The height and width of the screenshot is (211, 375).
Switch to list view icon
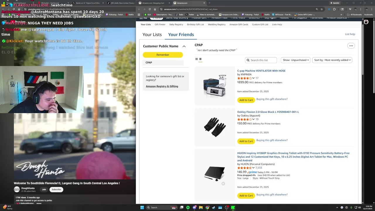pyautogui.click(x=200, y=59)
